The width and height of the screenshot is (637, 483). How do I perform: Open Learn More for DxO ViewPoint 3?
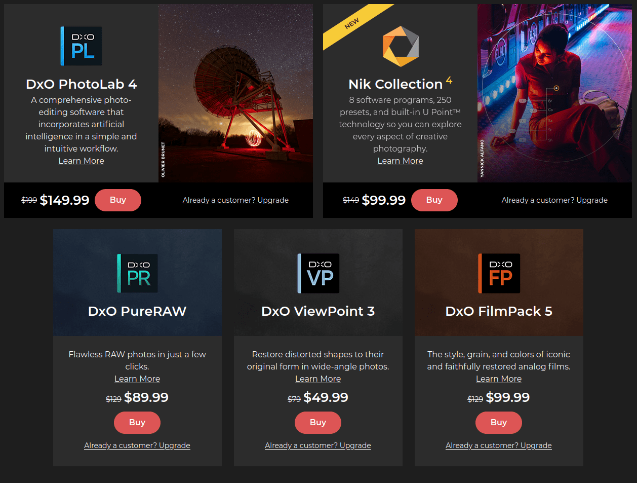[318, 379]
